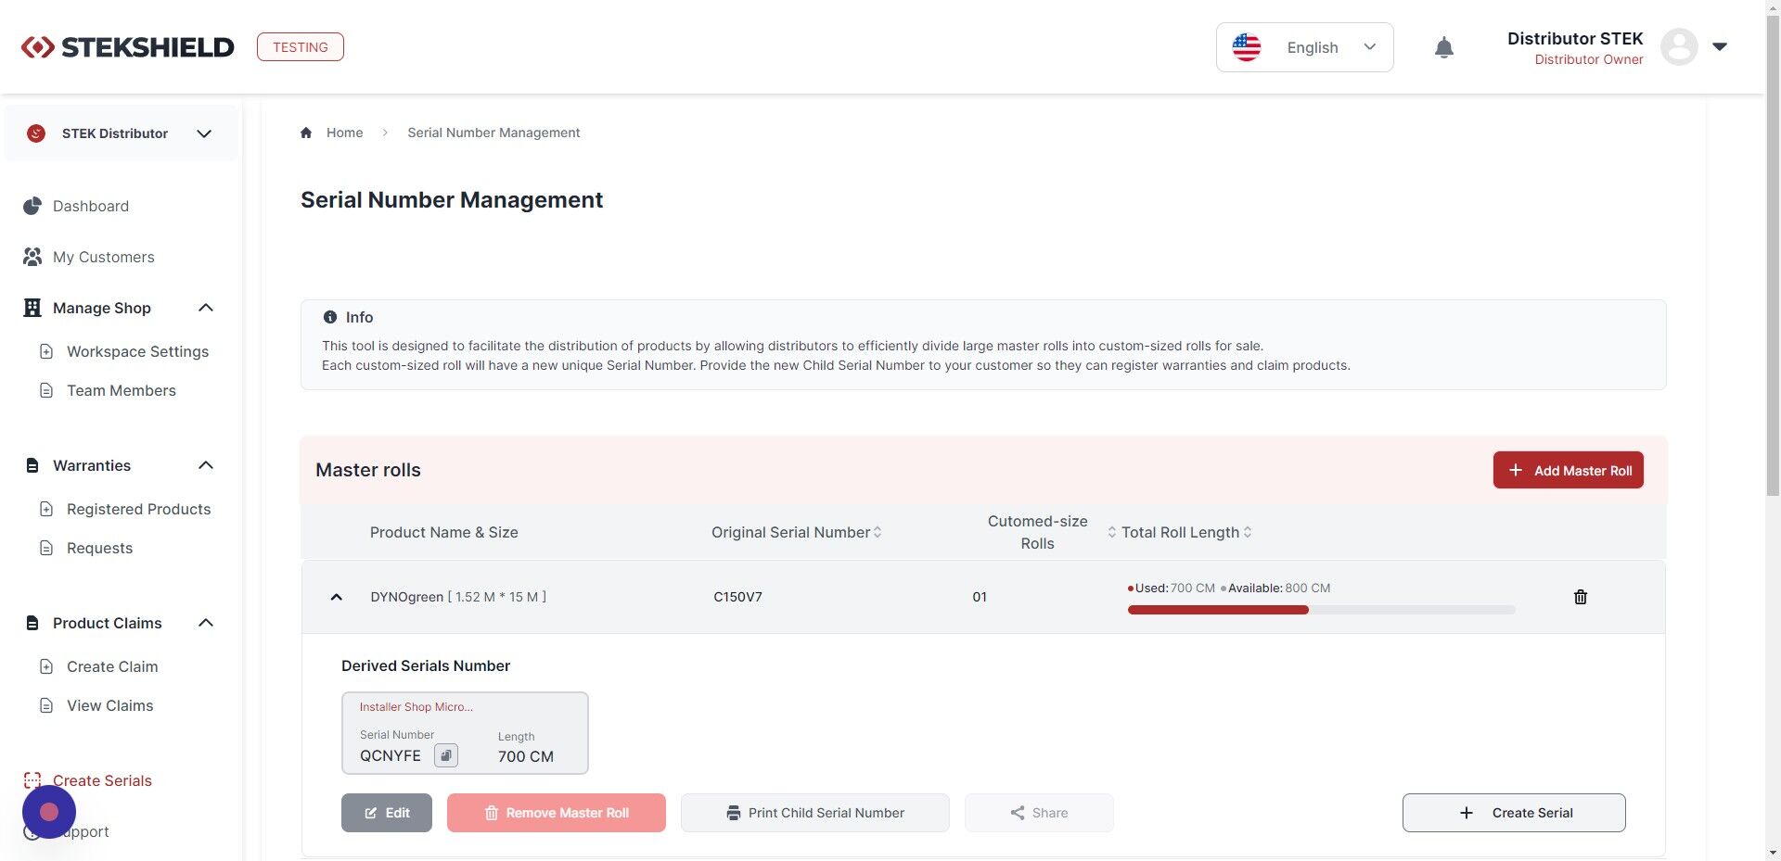
Task: Open Workspace Settings
Action: [x=137, y=351]
